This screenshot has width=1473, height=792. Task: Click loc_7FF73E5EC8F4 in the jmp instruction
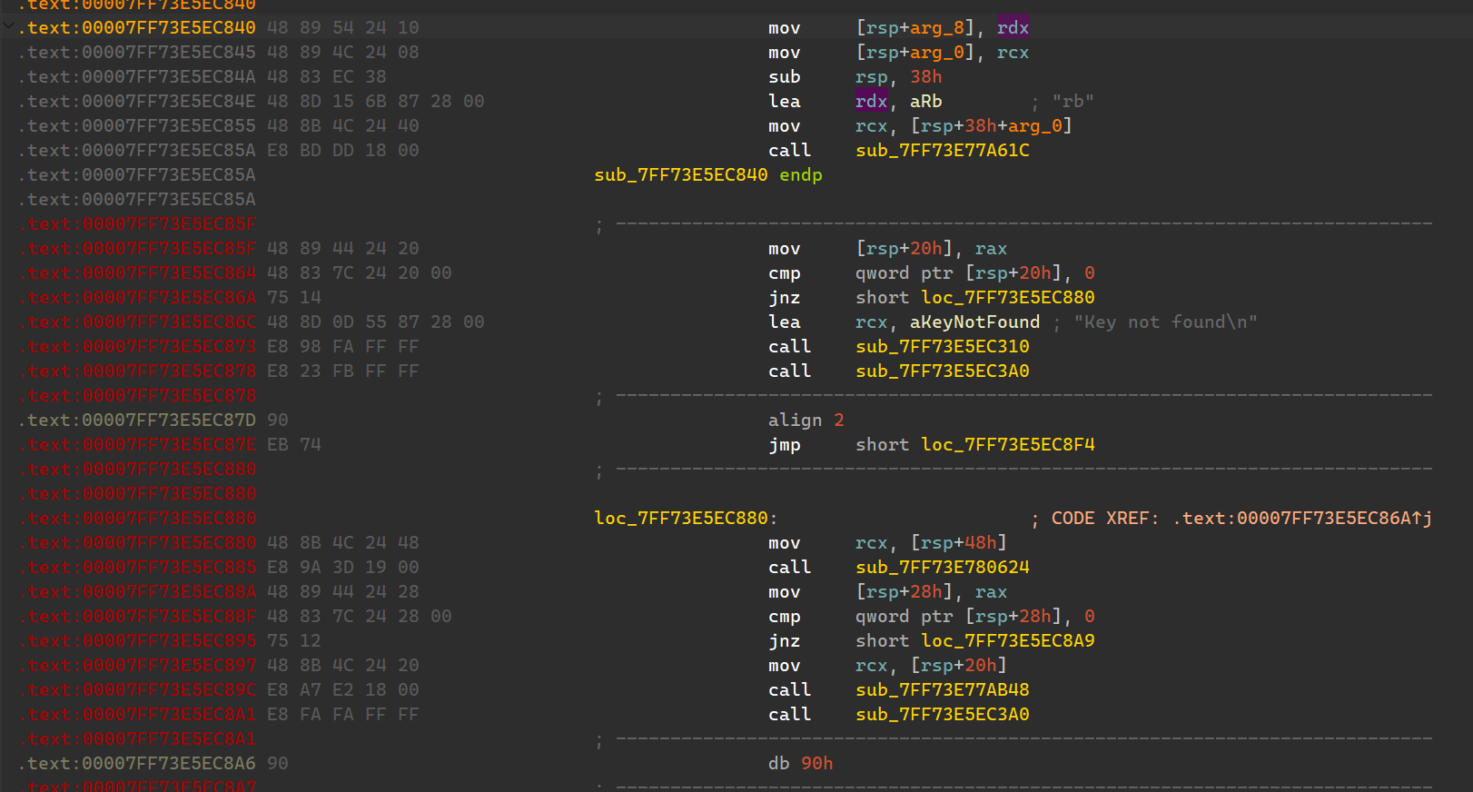pos(1007,445)
